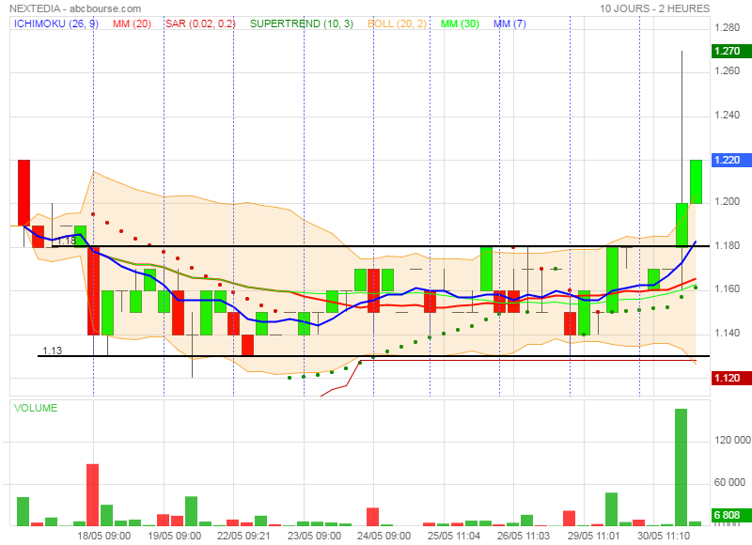Click the 29/05 11:01 date label
Viewport: 752px width, 545px height.
pos(594,536)
